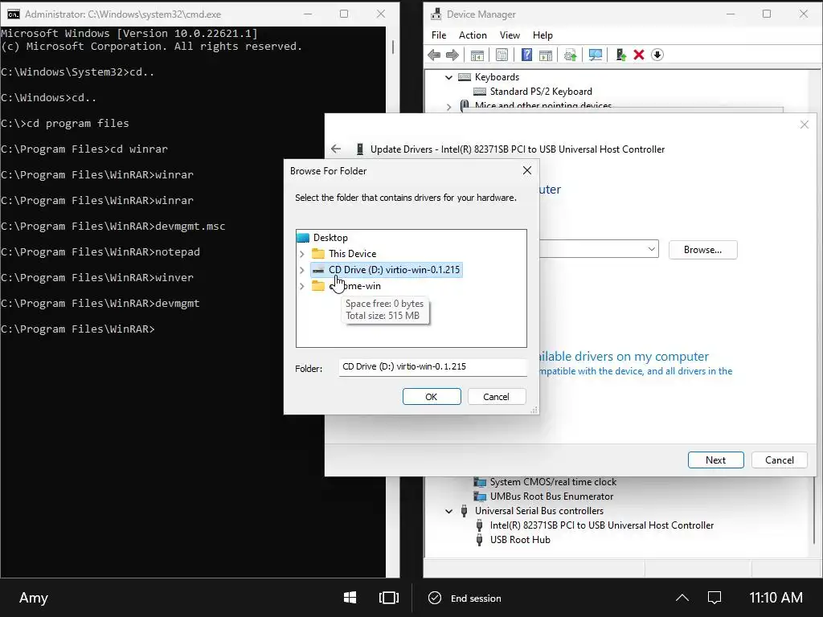Open the View menu in Device Manager
Viewport: 823px width, 617px height.
pos(509,35)
